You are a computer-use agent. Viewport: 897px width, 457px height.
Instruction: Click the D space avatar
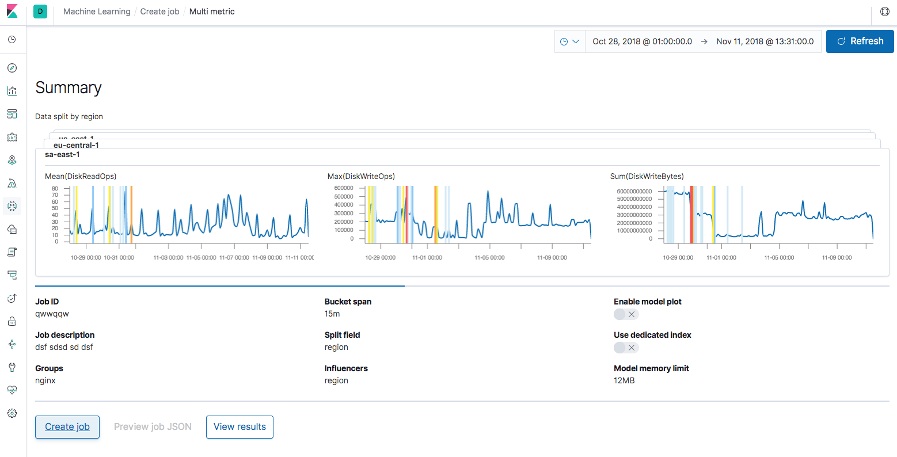(40, 12)
